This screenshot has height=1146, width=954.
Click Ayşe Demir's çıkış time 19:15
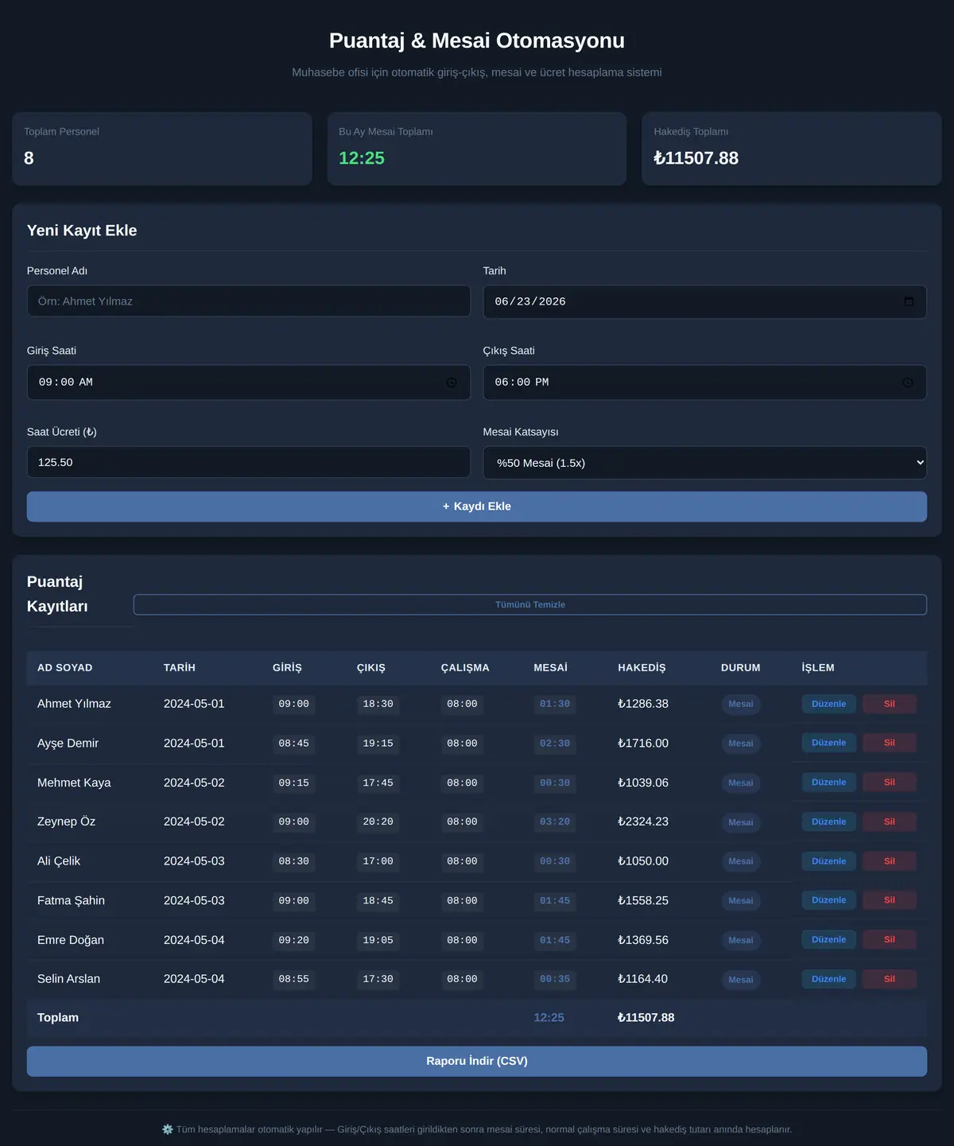click(x=378, y=744)
